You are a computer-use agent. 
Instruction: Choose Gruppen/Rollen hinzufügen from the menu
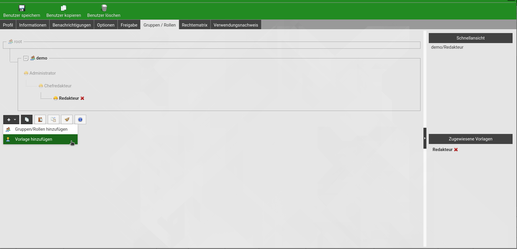(x=40, y=129)
